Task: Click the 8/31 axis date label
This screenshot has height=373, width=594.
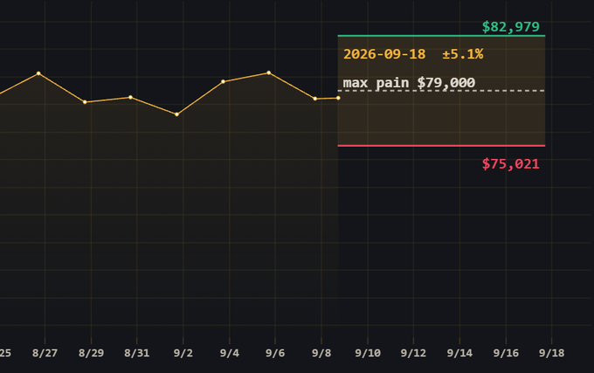Action: tap(137, 353)
